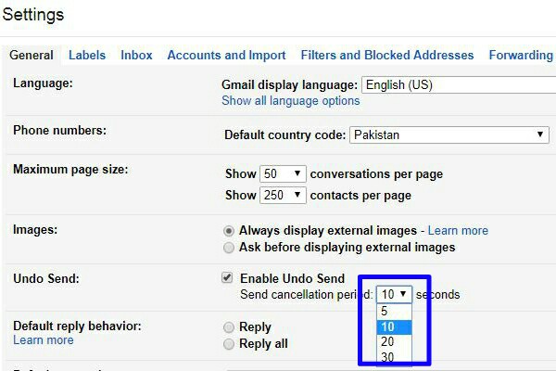
Task: Open contacts per page dropdown showing 250
Action: click(x=283, y=196)
